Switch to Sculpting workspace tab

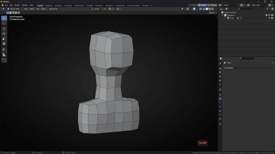[58, 5]
